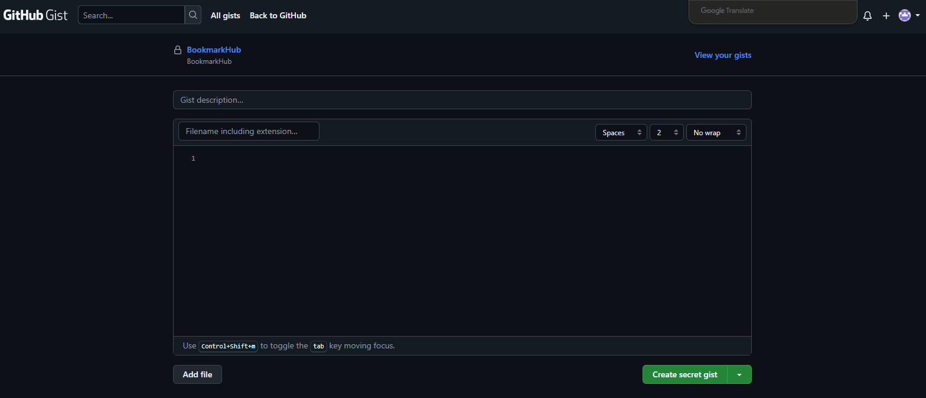Expand the Spaces indent mode dropdown
The height and width of the screenshot is (398, 926).
(x=621, y=132)
